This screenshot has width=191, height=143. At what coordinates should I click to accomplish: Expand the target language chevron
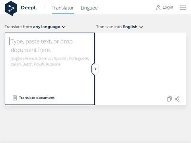click(x=141, y=27)
